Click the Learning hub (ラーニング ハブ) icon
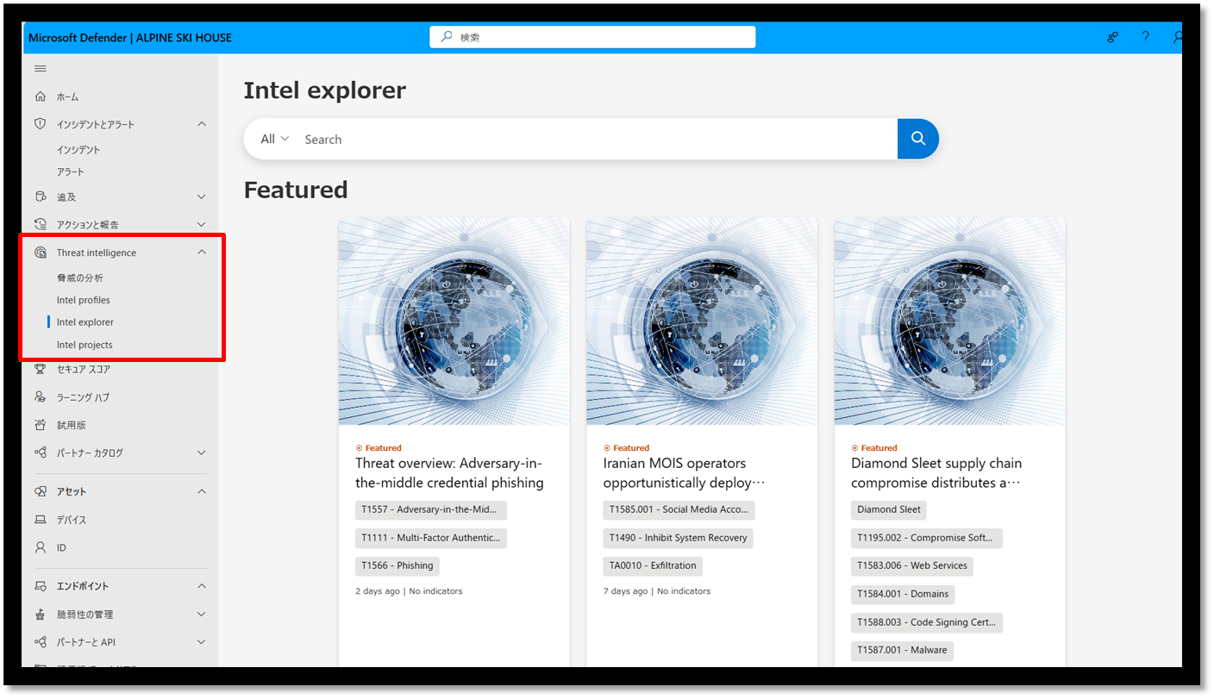The image size is (1214, 699). coord(40,397)
